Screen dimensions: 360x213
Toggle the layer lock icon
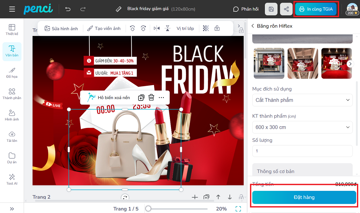pyautogui.click(x=217, y=28)
